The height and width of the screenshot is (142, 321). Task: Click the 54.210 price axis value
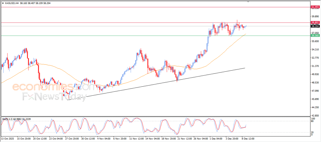coord(315,49)
